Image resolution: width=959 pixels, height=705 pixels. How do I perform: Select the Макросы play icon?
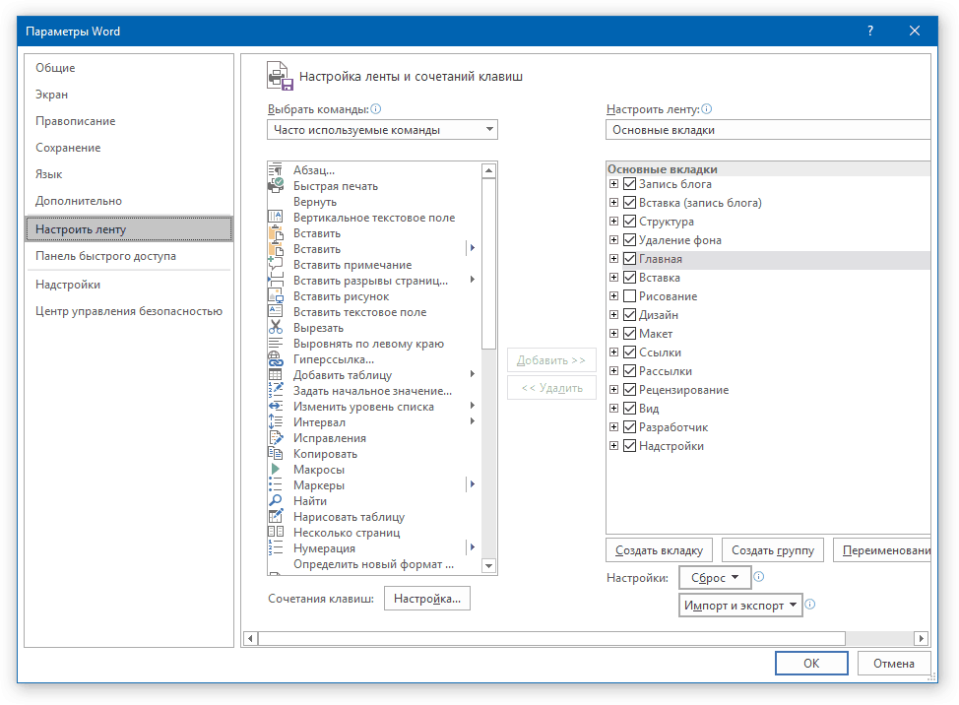(276, 470)
